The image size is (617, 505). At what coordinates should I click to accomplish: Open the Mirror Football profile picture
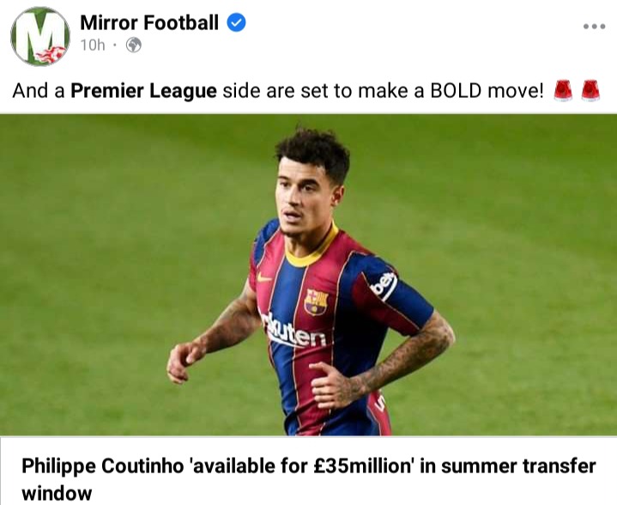[40, 36]
